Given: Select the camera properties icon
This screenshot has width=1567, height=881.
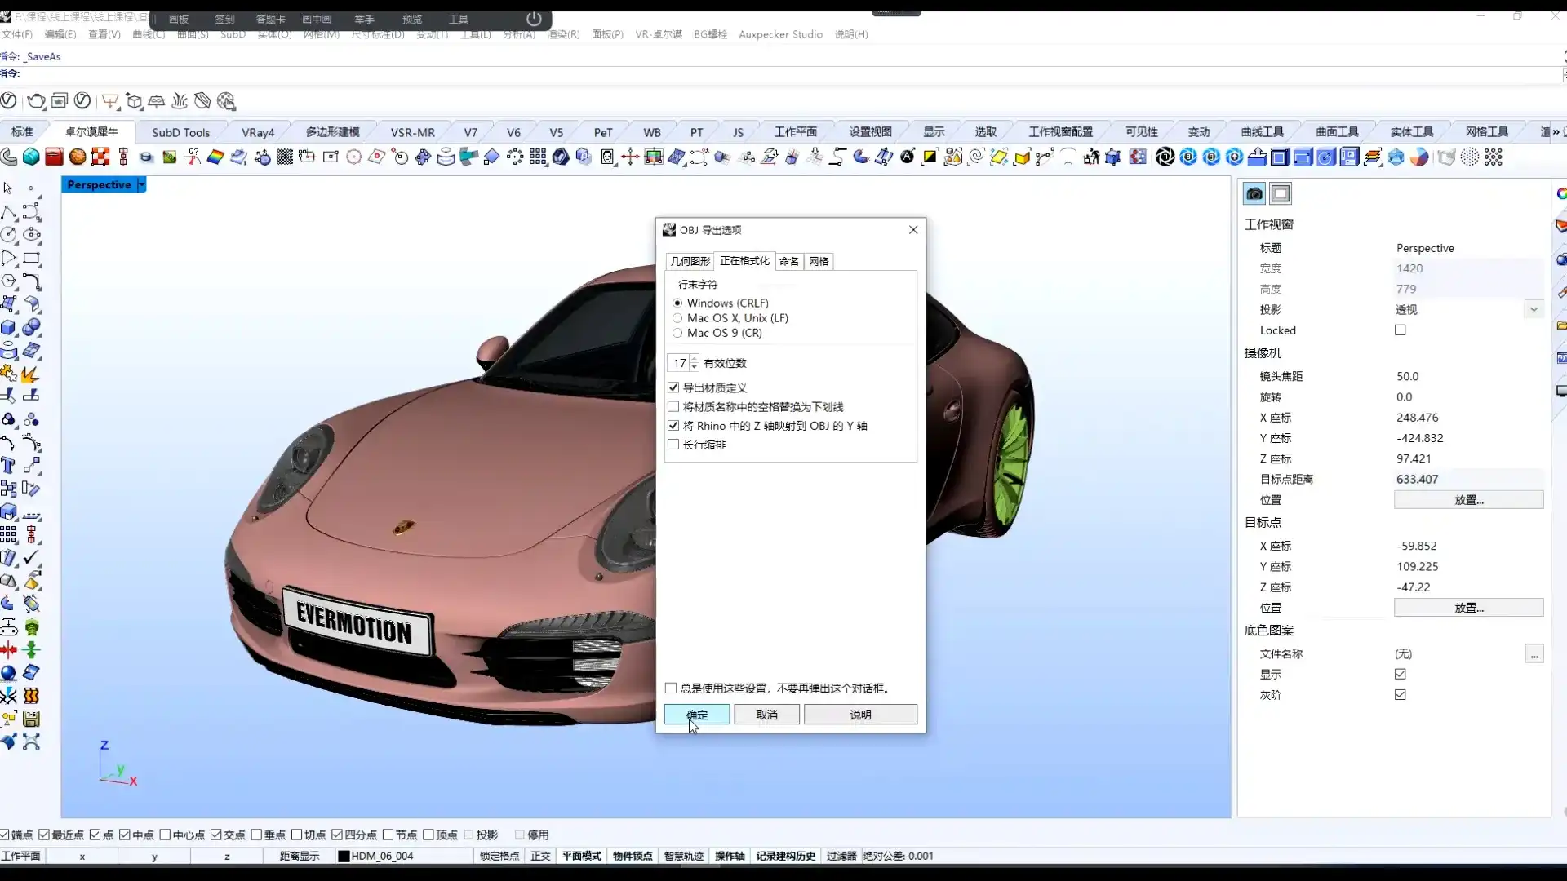Looking at the screenshot, I should [1254, 194].
